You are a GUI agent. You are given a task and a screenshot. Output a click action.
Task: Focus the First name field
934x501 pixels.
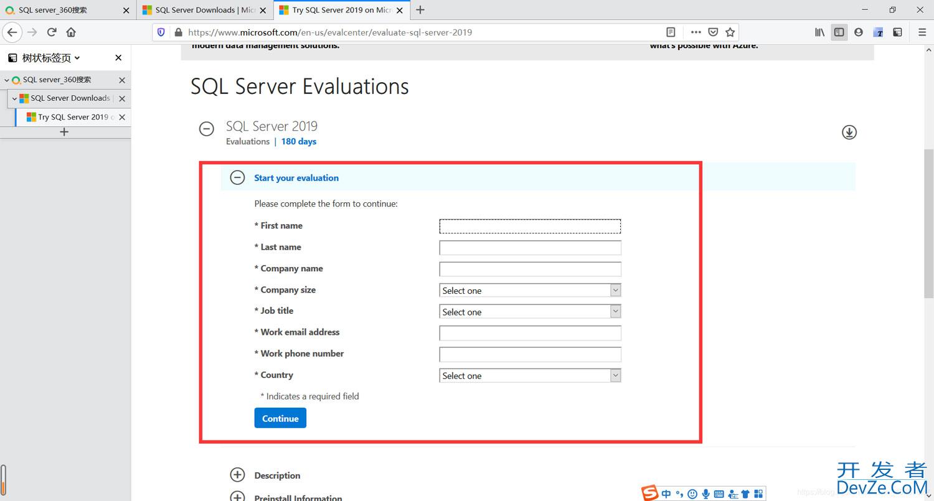point(531,226)
